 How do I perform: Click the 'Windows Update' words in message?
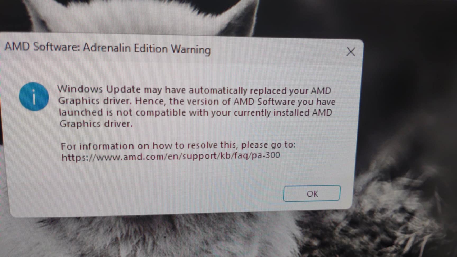pyautogui.click(x=99, y=89)
